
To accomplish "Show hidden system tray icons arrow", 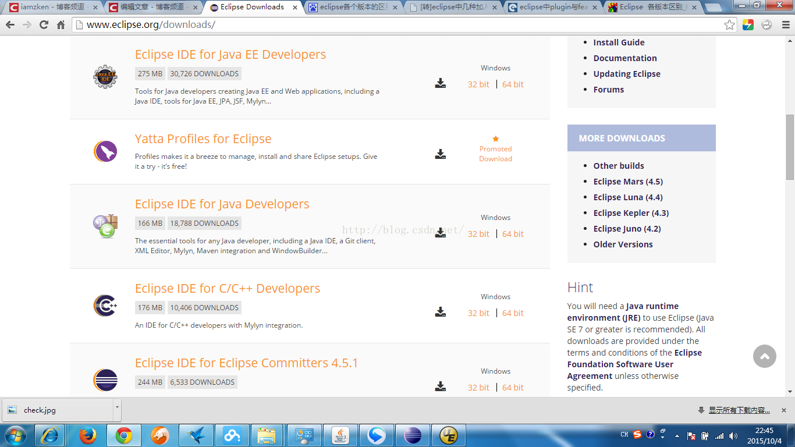I will [x=676, y=435].
